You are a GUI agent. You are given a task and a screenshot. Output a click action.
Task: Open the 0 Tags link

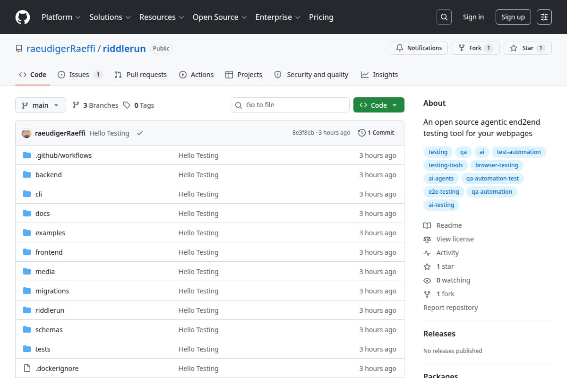click(139, 105)
